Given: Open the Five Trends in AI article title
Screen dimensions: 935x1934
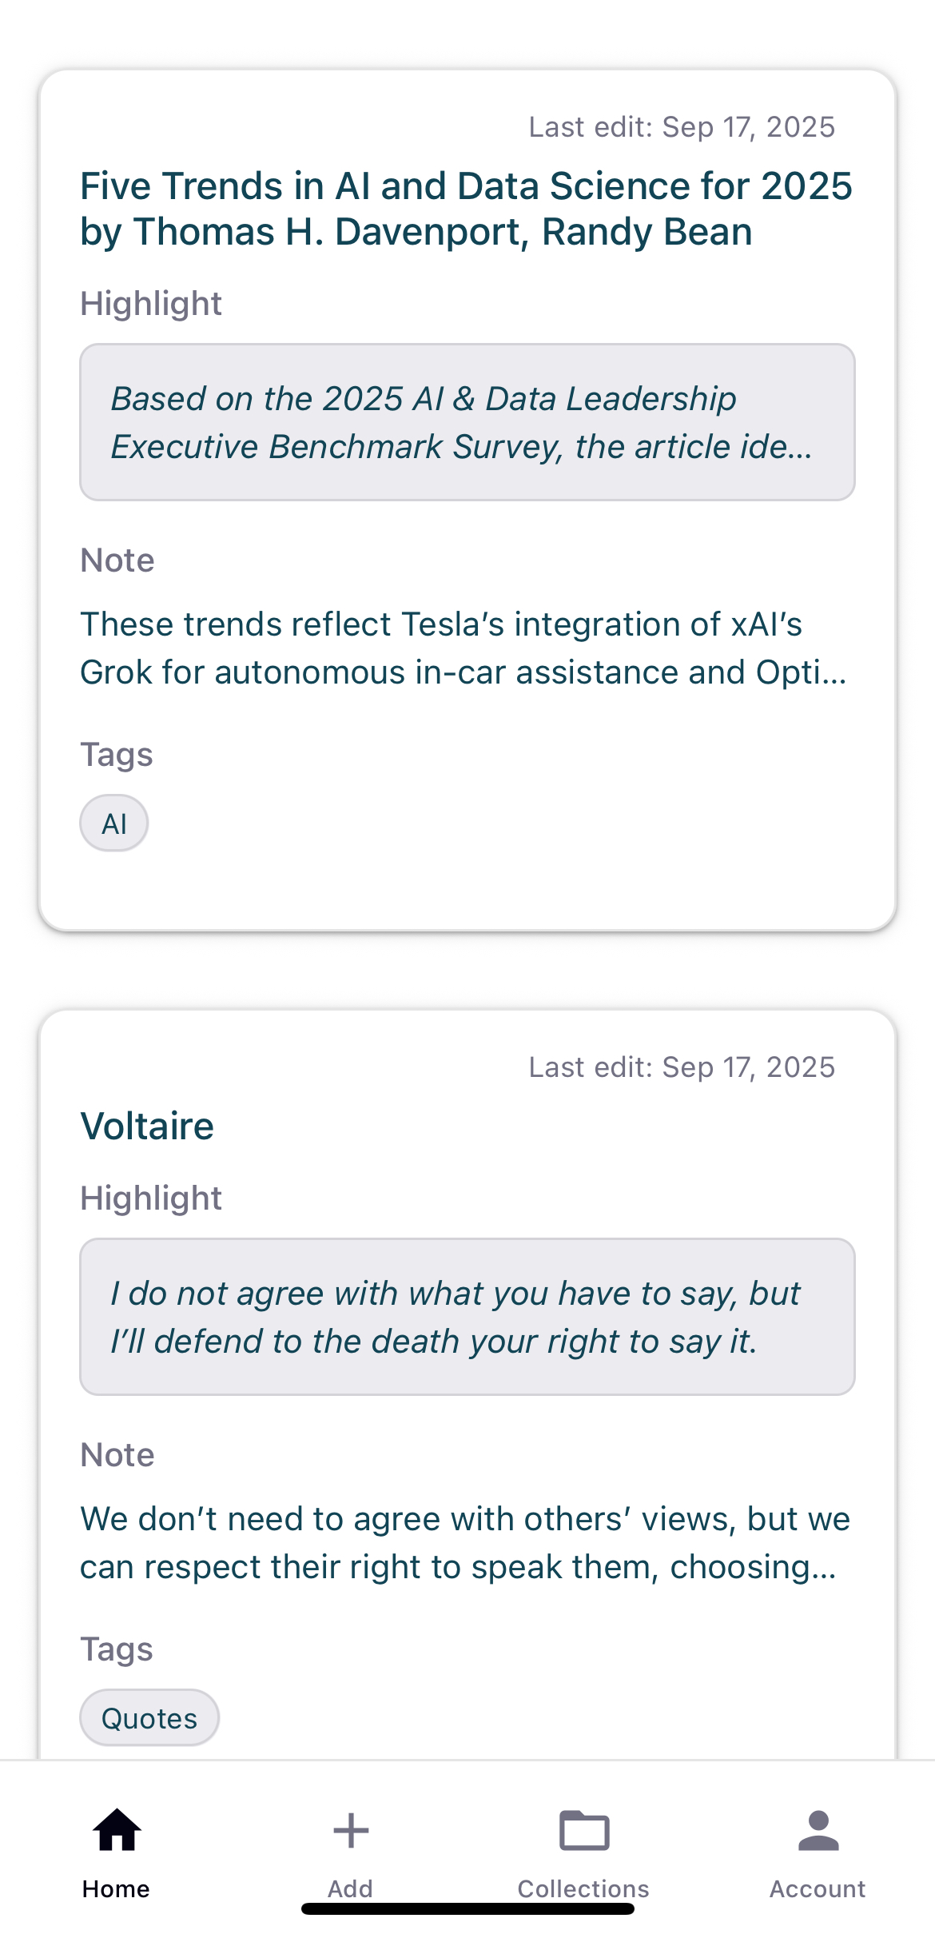Looking at the screenshot, I should [x=467, y=209].
